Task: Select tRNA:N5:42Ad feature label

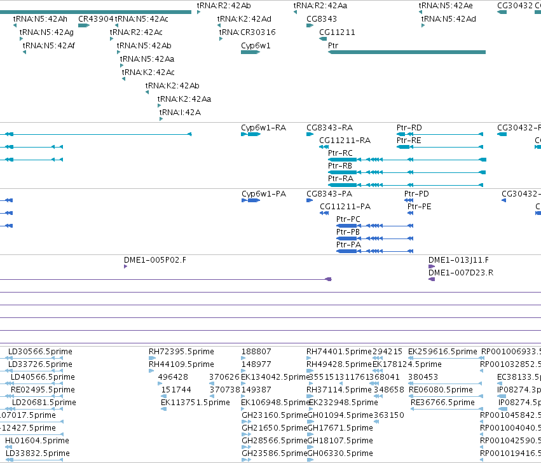Action: tap(449, 19)
